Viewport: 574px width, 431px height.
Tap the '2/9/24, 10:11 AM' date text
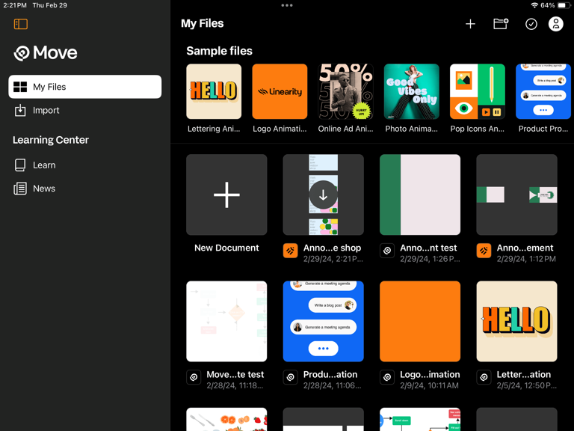click(429, 385)
